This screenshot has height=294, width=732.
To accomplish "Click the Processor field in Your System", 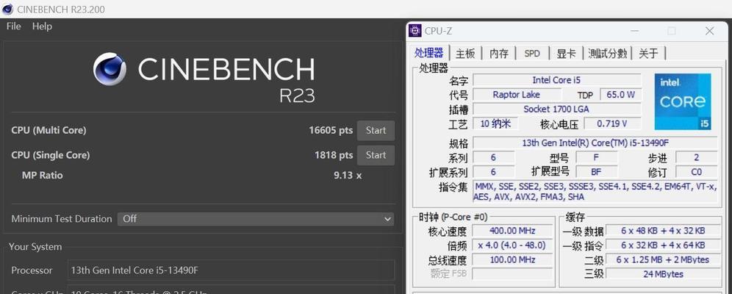I will (x=231, y=270).
